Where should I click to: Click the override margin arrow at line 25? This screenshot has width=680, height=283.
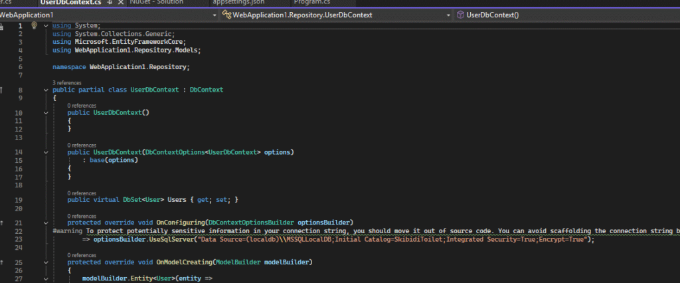[x=3, y=262]
